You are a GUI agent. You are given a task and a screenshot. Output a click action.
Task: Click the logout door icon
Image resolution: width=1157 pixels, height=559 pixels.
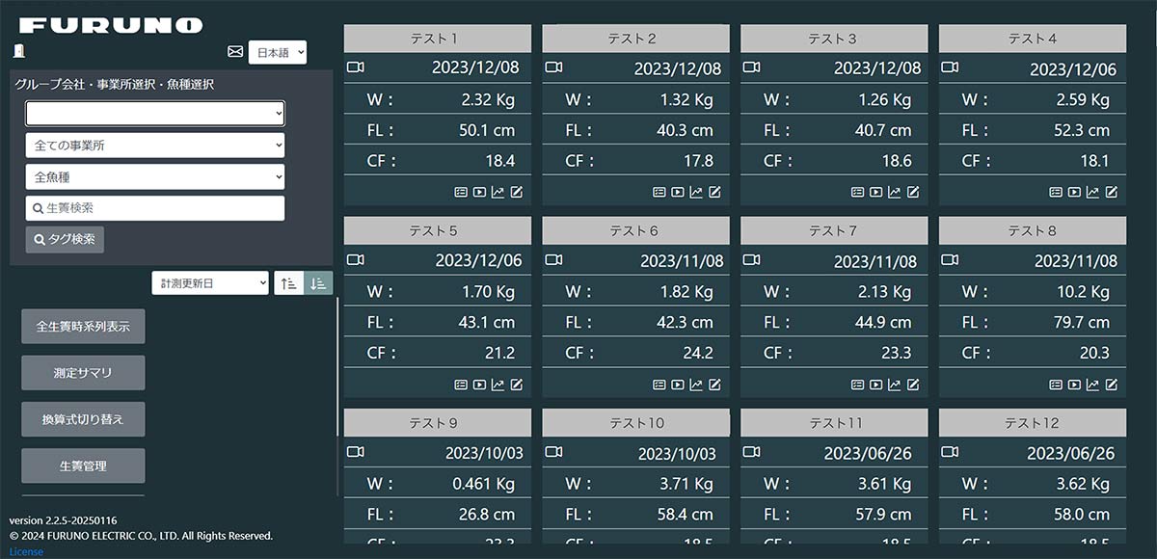[x=19, y=51]
